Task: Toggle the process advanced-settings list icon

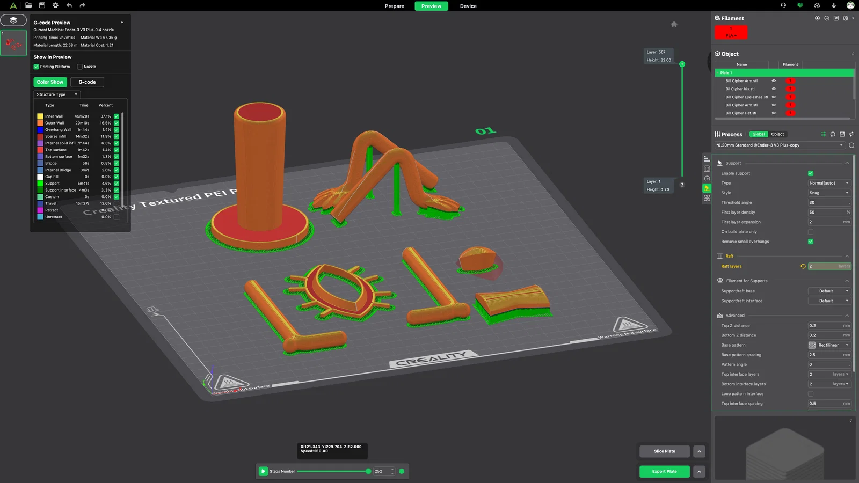Action: tap(823, 134)
